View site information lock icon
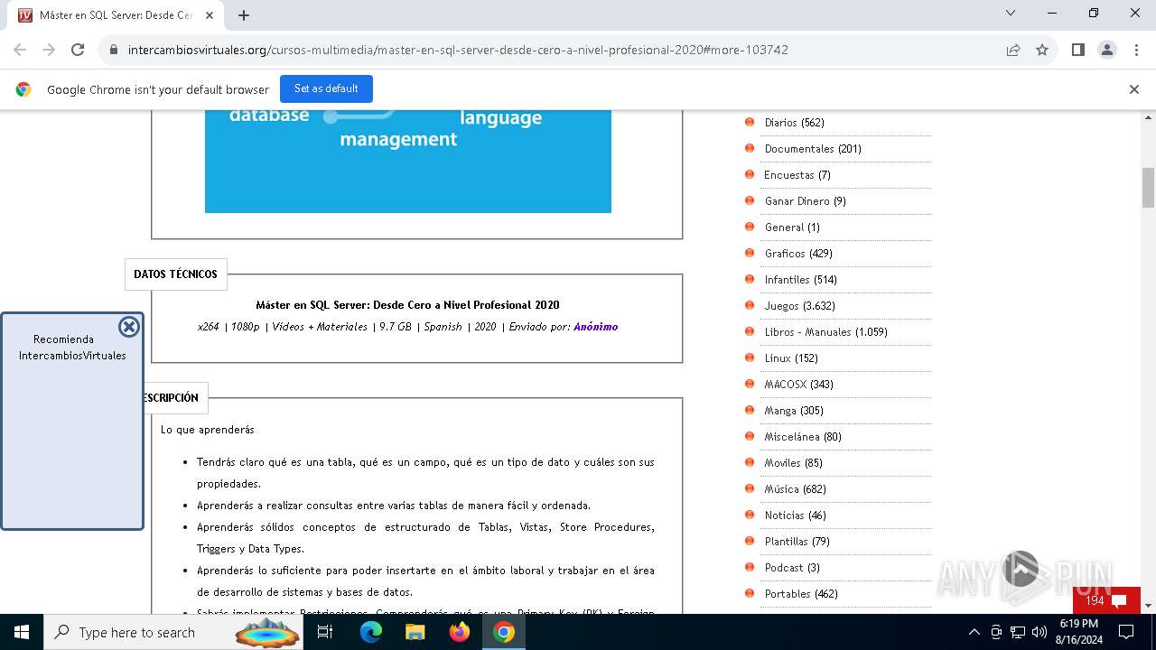The width and height of the screenshot is (1156, 650). click(x=114, y=50)
